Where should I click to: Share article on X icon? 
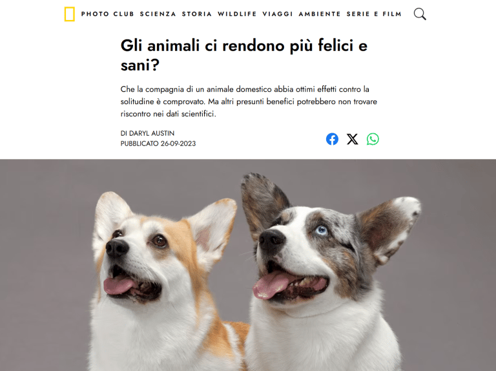click(353, 139)
